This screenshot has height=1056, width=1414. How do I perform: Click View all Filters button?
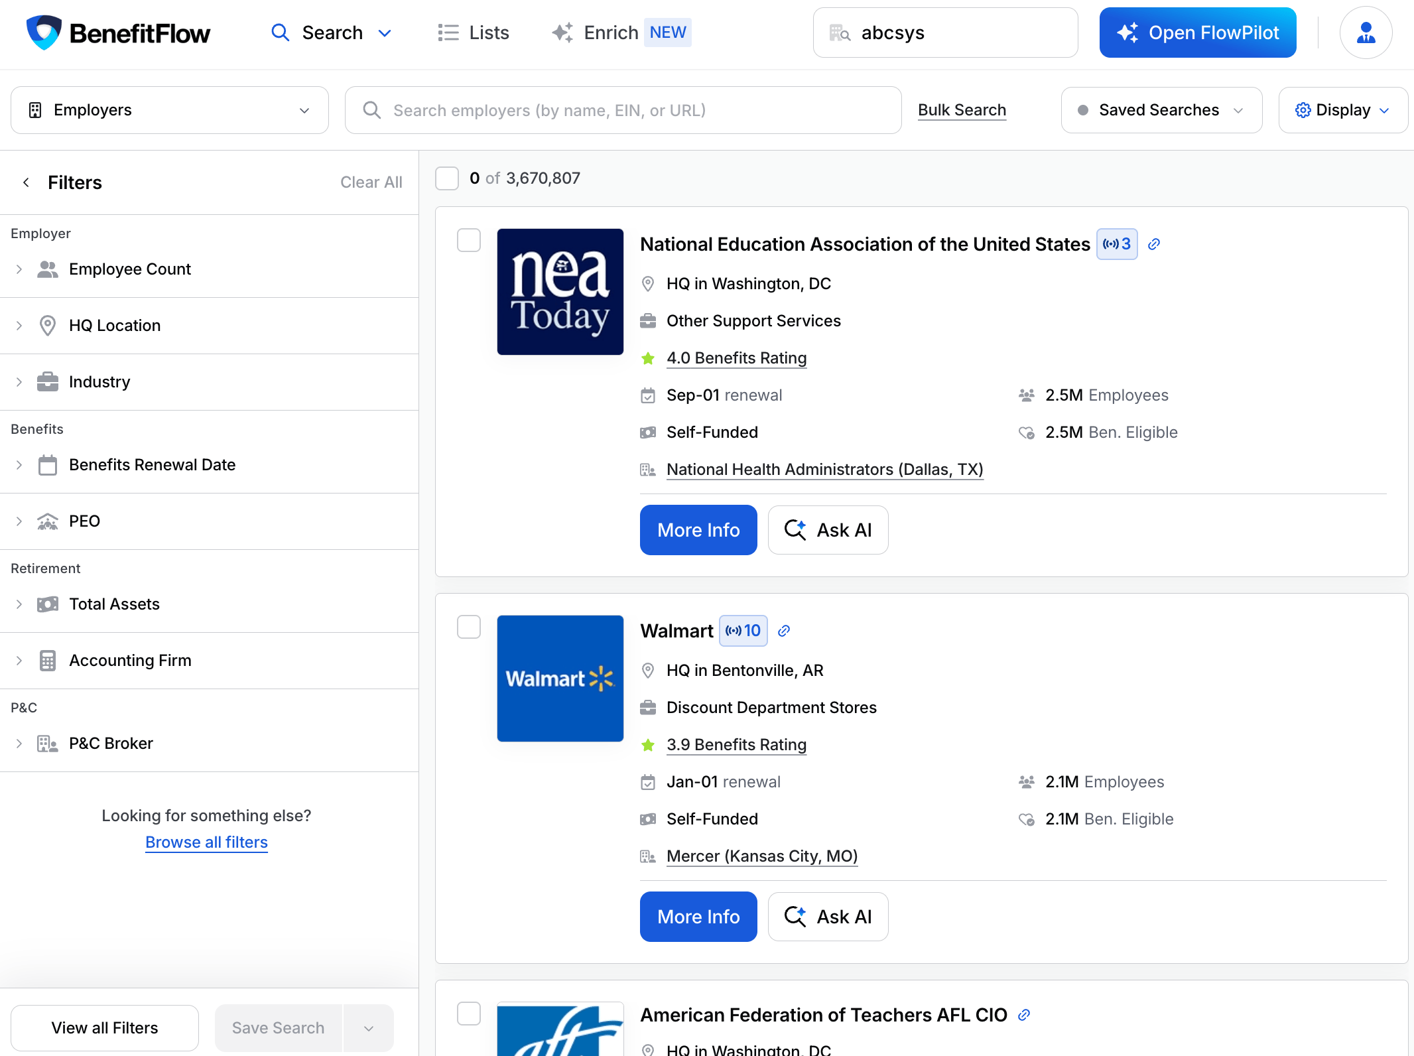pos(105,1028)
